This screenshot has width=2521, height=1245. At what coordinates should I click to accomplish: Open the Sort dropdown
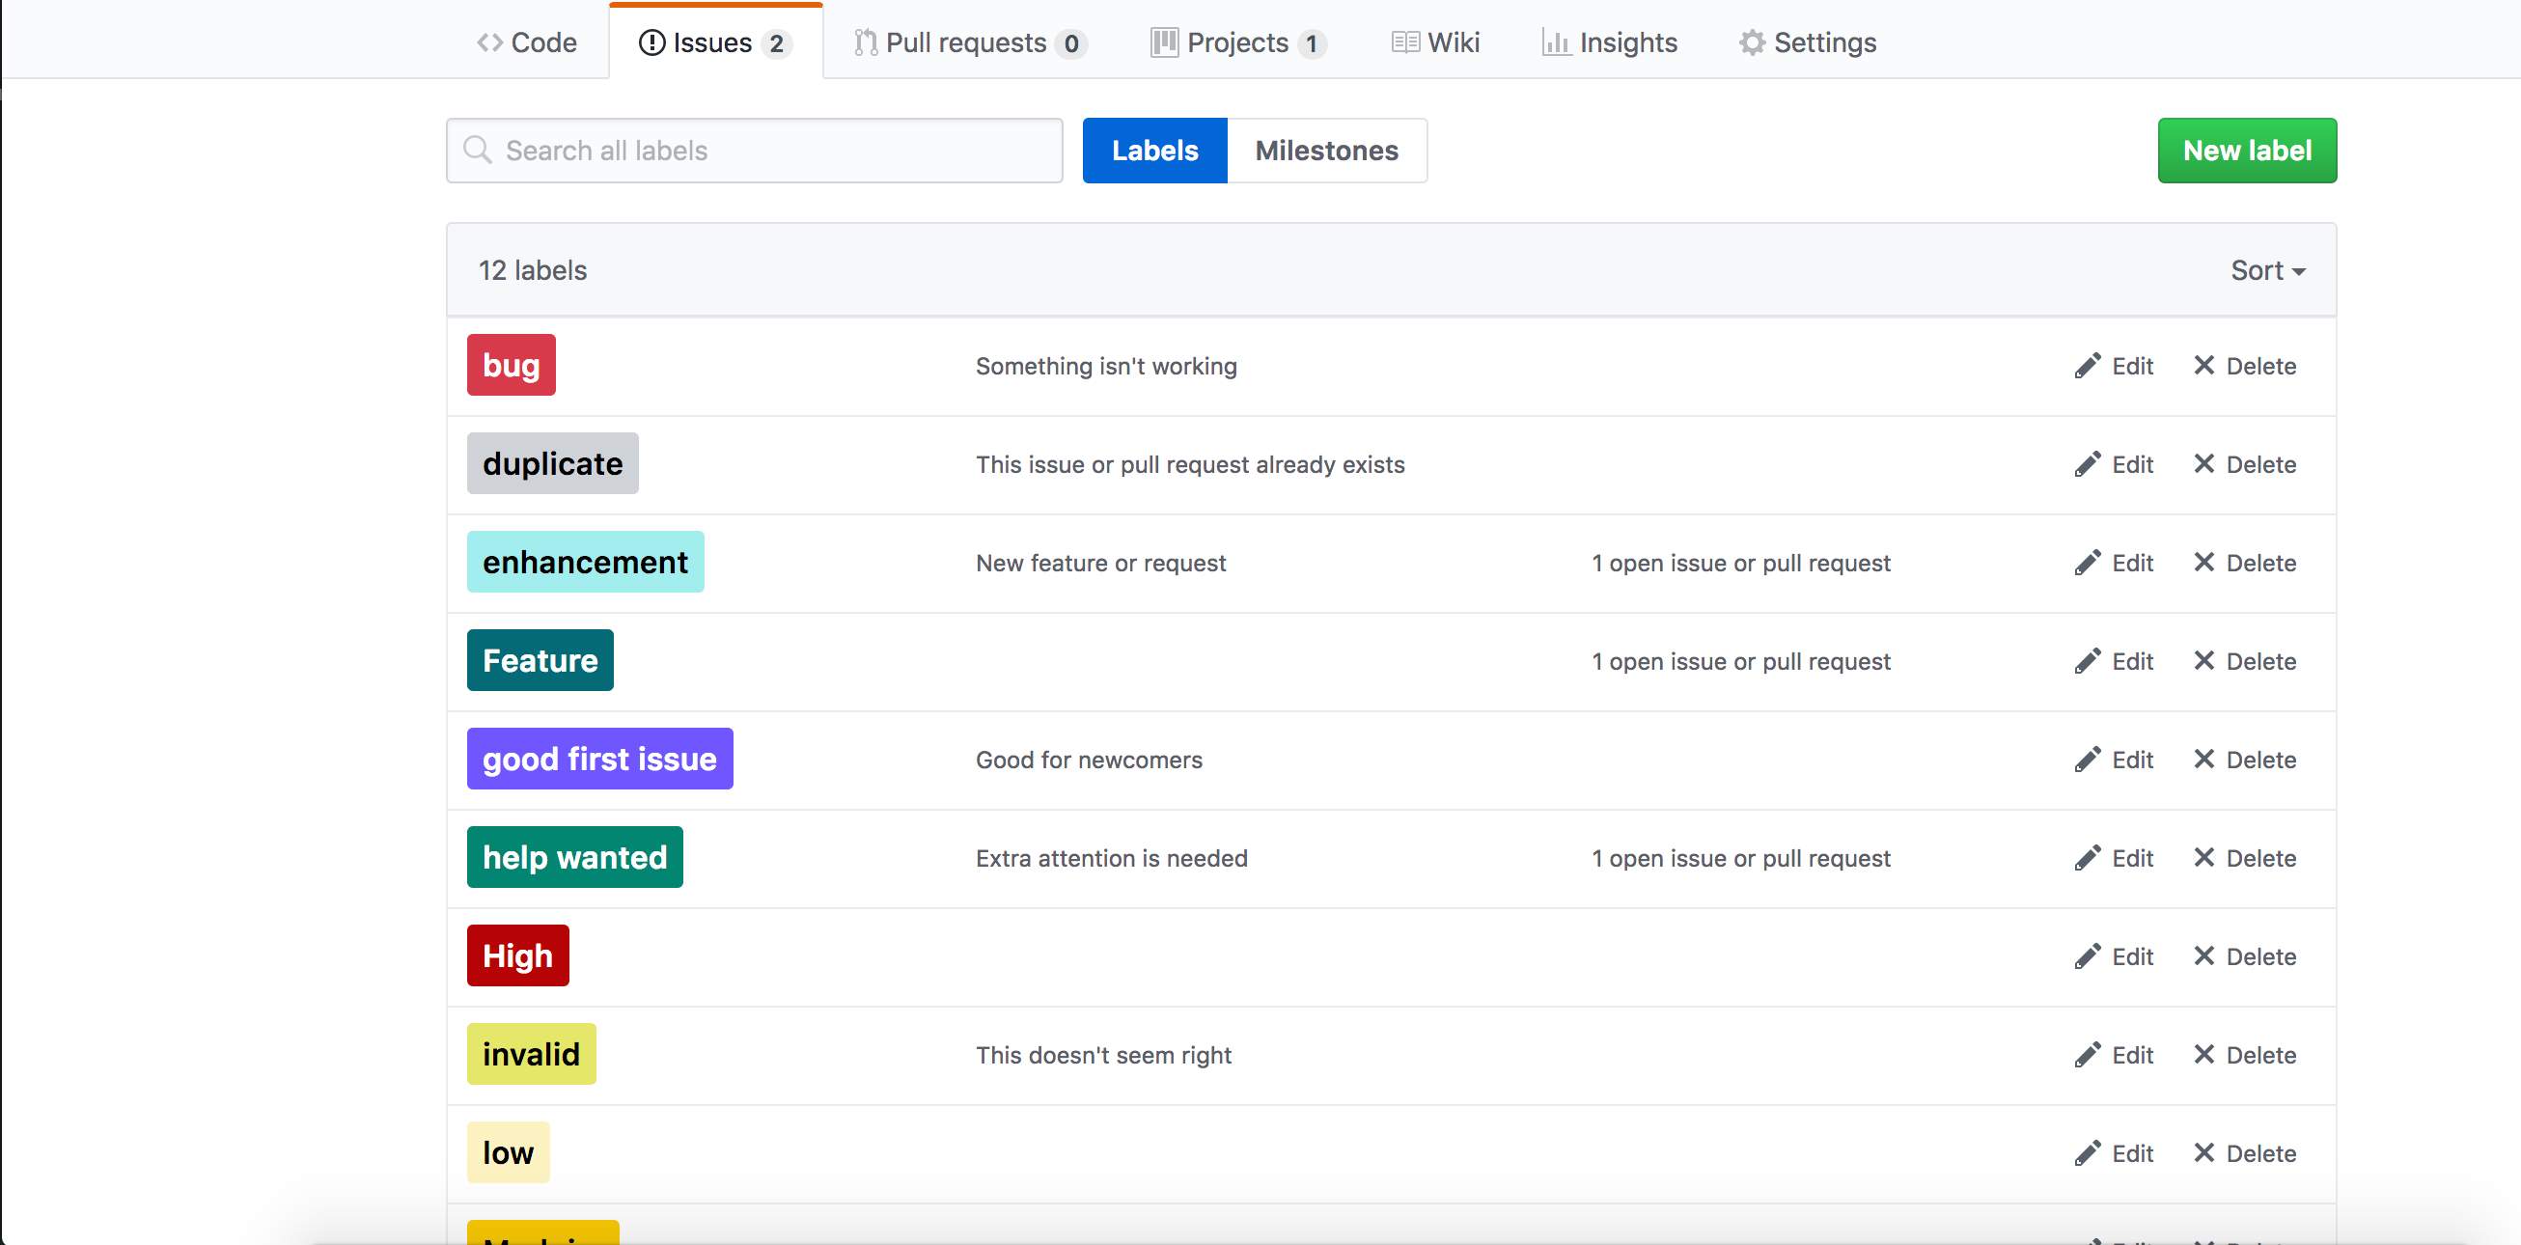coord(2267,269)
